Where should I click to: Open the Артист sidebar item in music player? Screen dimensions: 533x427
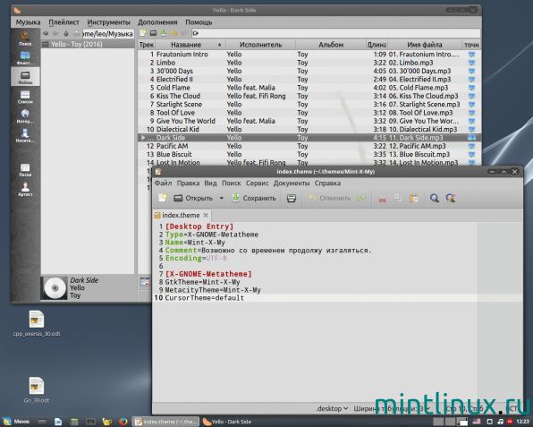25,189
